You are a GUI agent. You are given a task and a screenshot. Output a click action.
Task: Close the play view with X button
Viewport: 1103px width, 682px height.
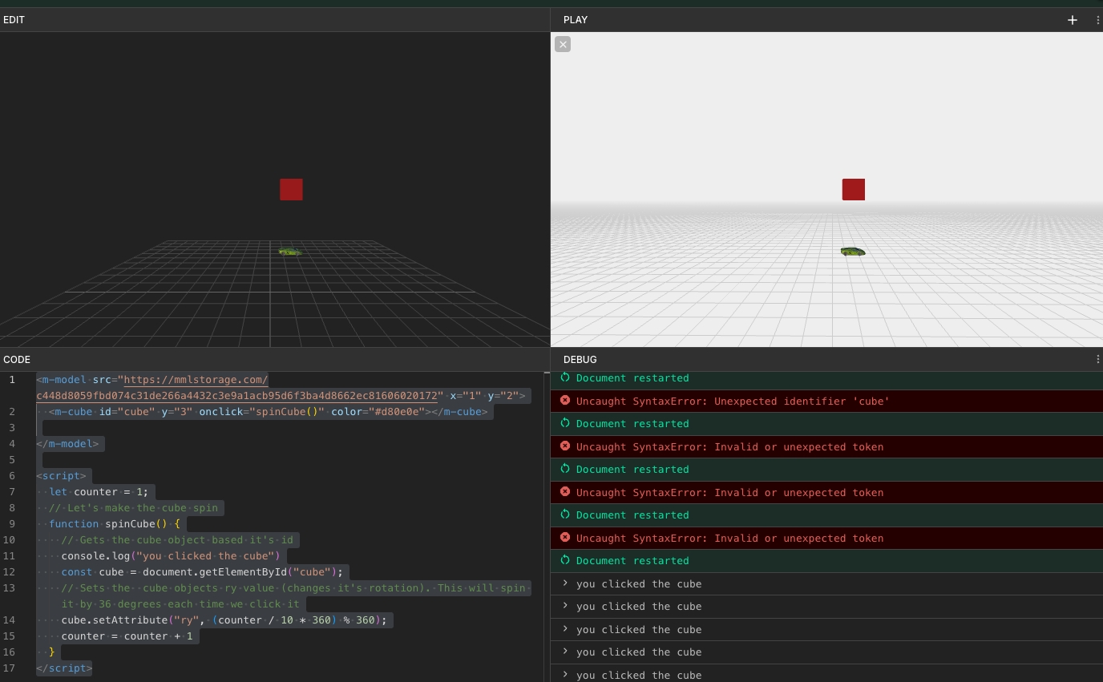(x=563, y=44)
